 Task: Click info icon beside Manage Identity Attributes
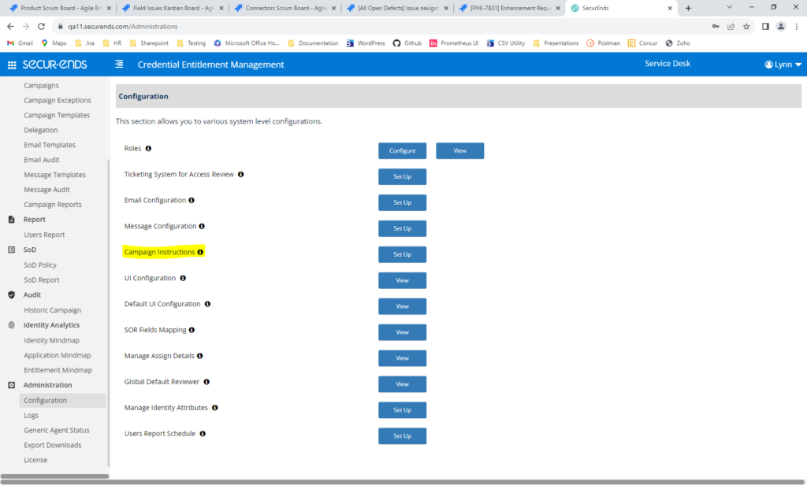(214, 408)
